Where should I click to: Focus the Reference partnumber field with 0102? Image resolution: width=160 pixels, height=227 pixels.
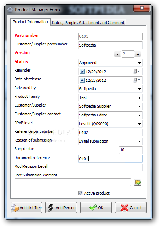[110, 132]
